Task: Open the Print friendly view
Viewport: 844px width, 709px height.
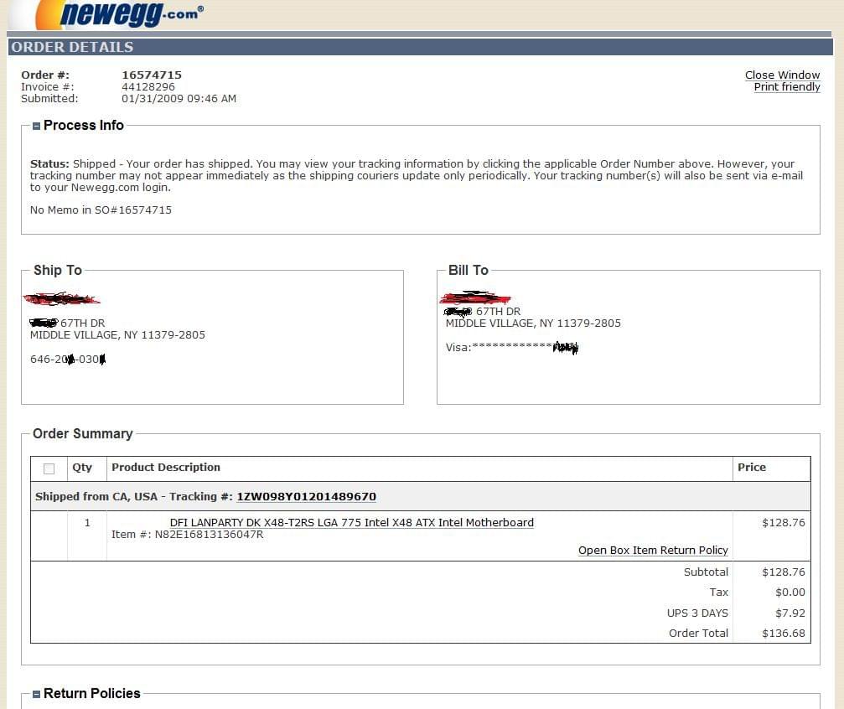Action: (x=787, y=87)
